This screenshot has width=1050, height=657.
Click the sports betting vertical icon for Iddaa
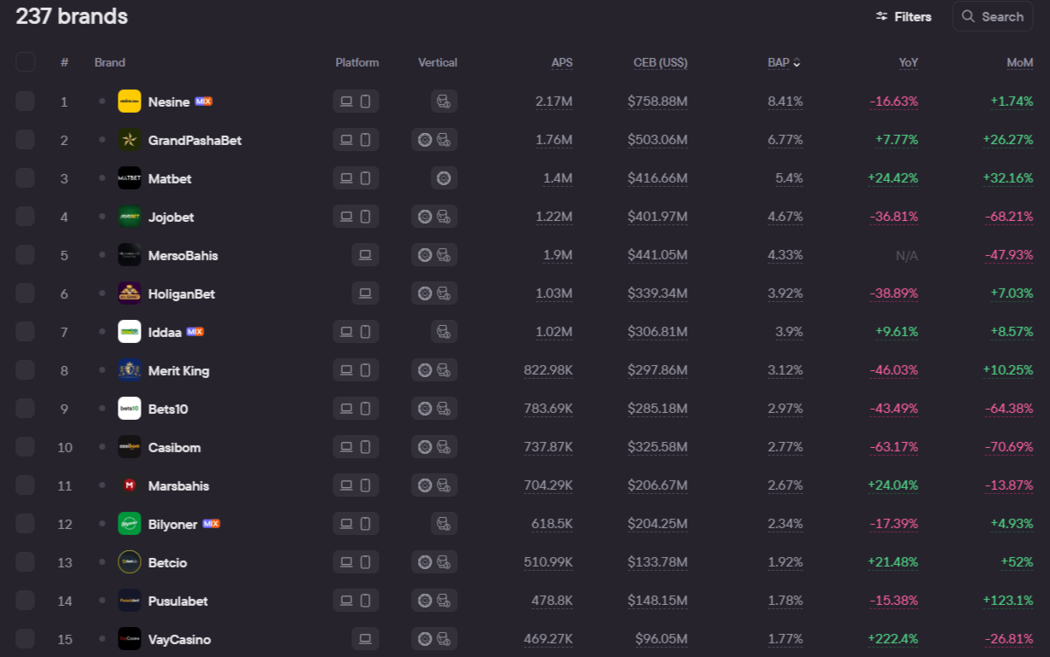coord(444,332)
